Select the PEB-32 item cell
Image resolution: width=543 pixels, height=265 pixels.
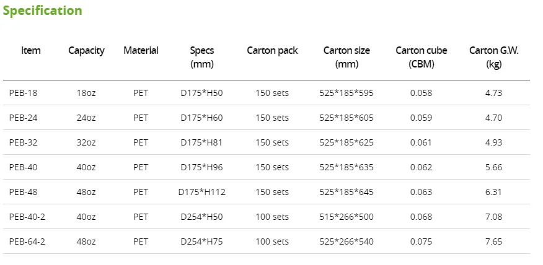tap(23, 142)
